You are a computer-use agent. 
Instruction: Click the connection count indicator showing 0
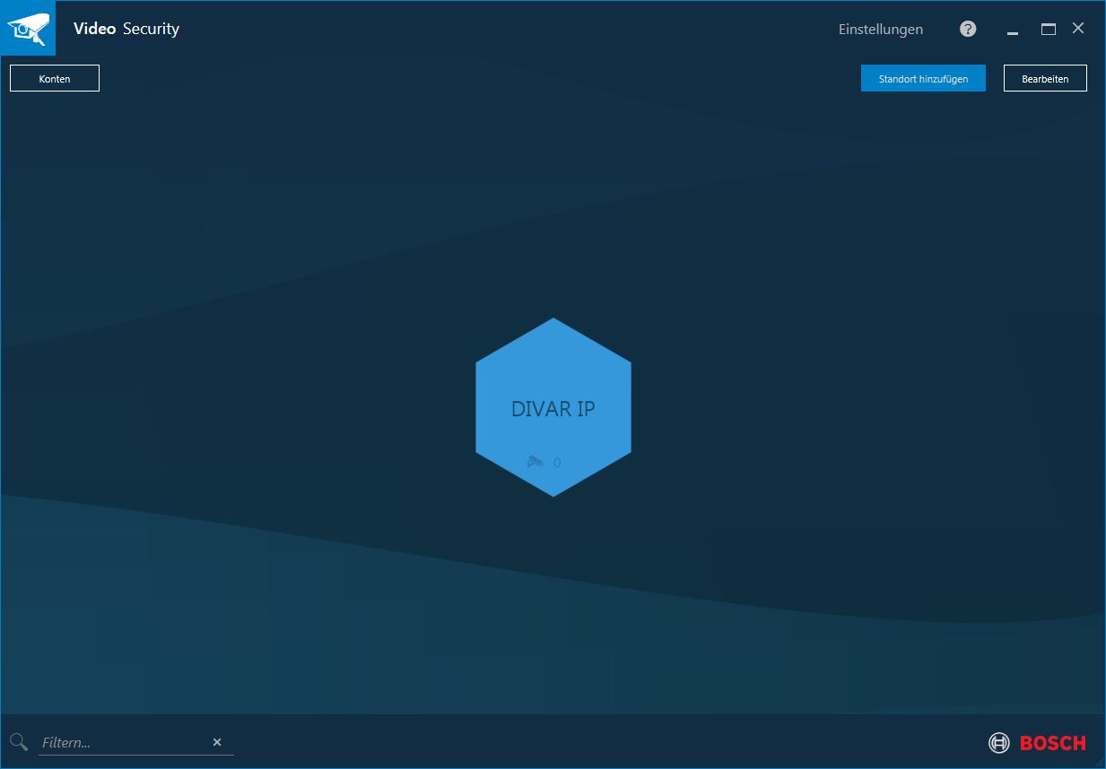pyautogui.click(x=556, y=462)
